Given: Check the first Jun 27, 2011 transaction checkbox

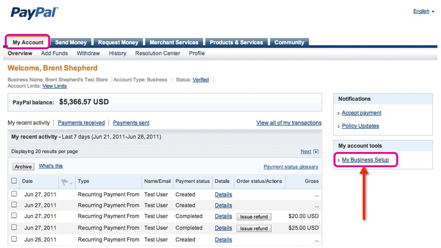Looking at the screenshot, I should tap(14, 194).
